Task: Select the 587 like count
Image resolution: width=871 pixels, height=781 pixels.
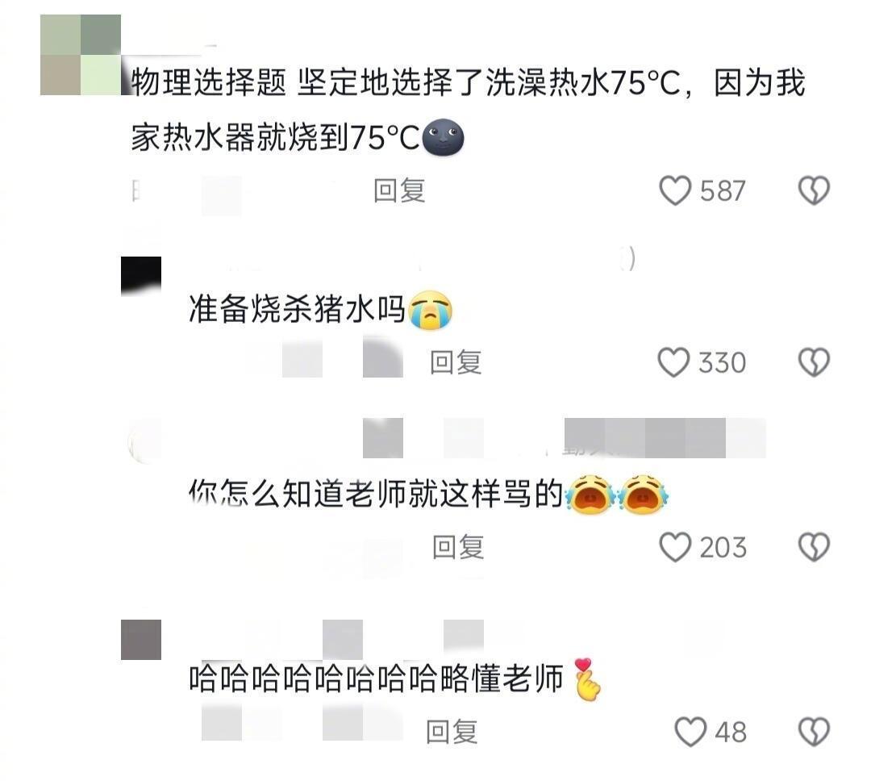Action: point(722,191)
